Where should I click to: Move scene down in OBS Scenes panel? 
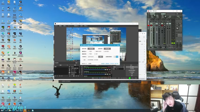(x=62, y=76)
